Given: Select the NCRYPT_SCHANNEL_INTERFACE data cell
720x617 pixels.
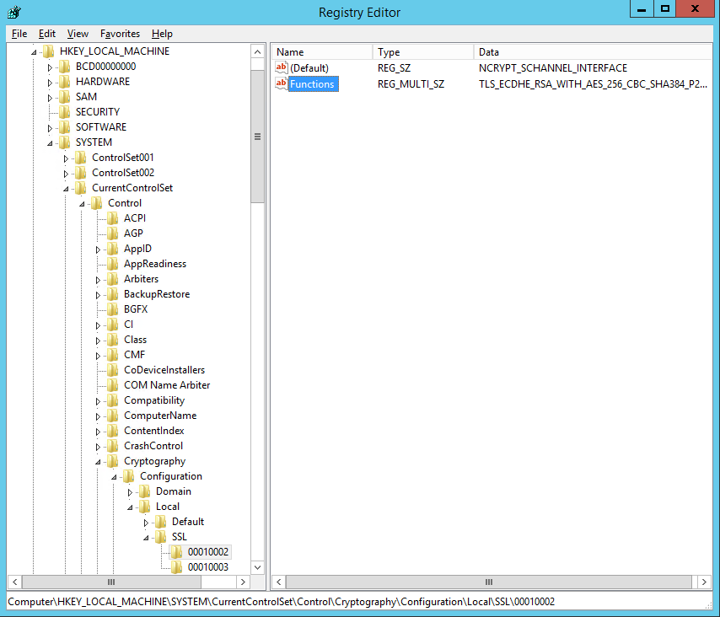Looking at the screenshot, I should coord(553,68).
